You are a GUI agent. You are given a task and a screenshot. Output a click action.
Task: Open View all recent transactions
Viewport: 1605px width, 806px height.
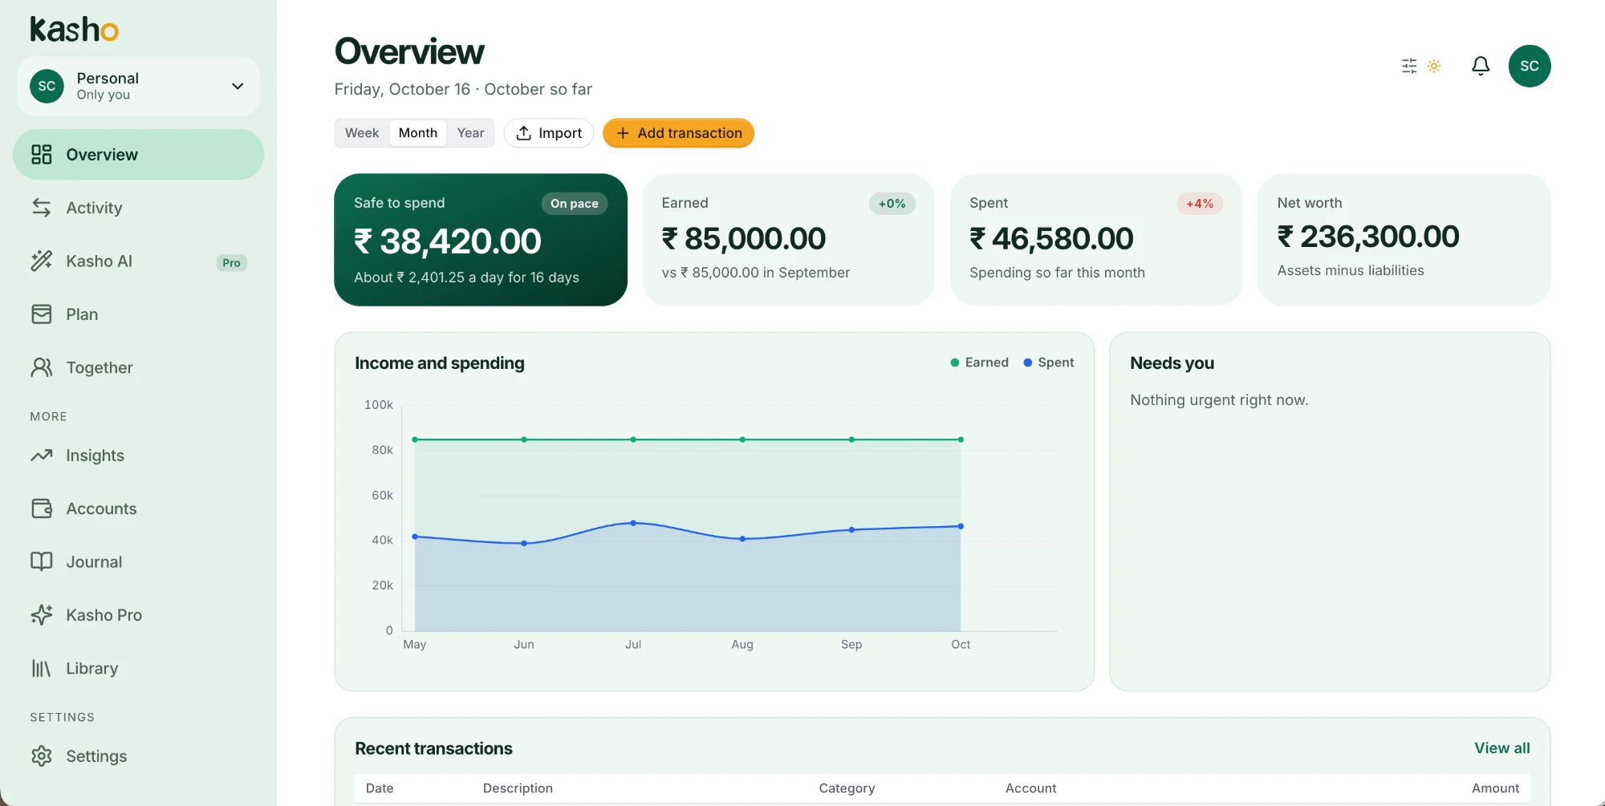[x=1502, y=748]
